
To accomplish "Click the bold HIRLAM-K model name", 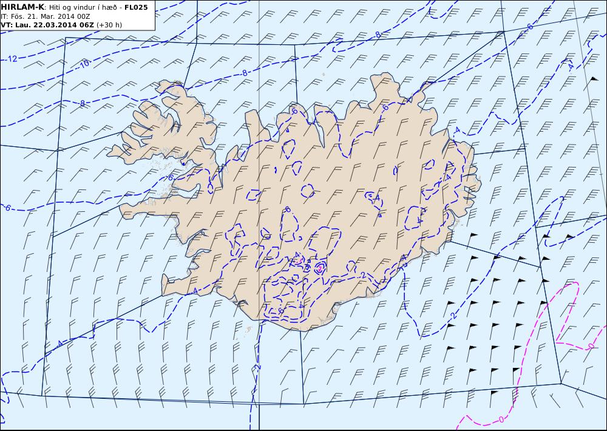I will point(22,7).
